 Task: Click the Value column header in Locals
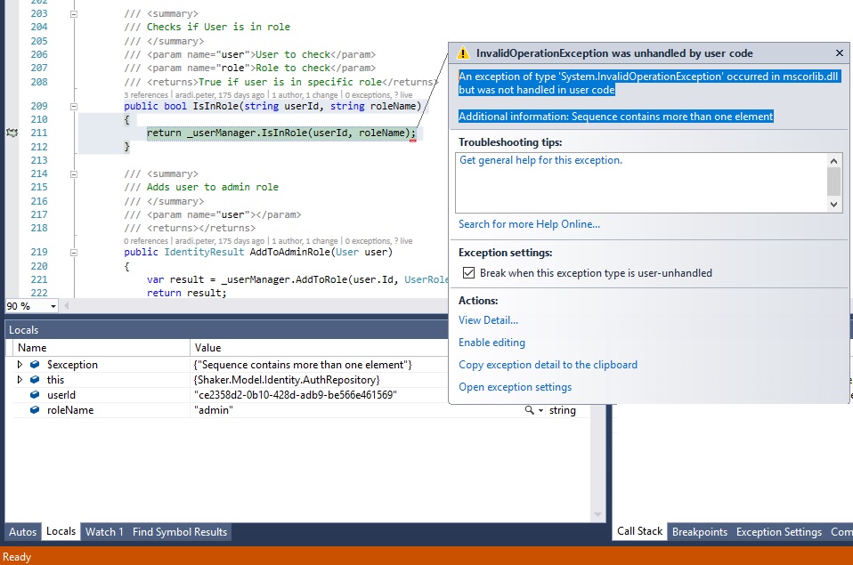[x=319, y=348]
